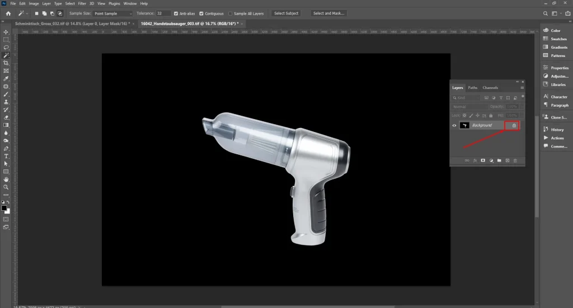Open the Sample Size dropdown

tap(113, 13)
